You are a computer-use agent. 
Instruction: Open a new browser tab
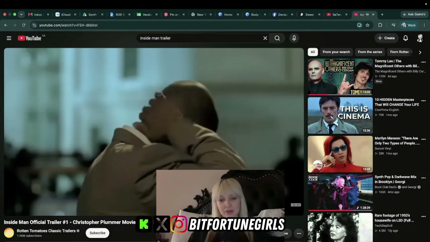(382, 14)
